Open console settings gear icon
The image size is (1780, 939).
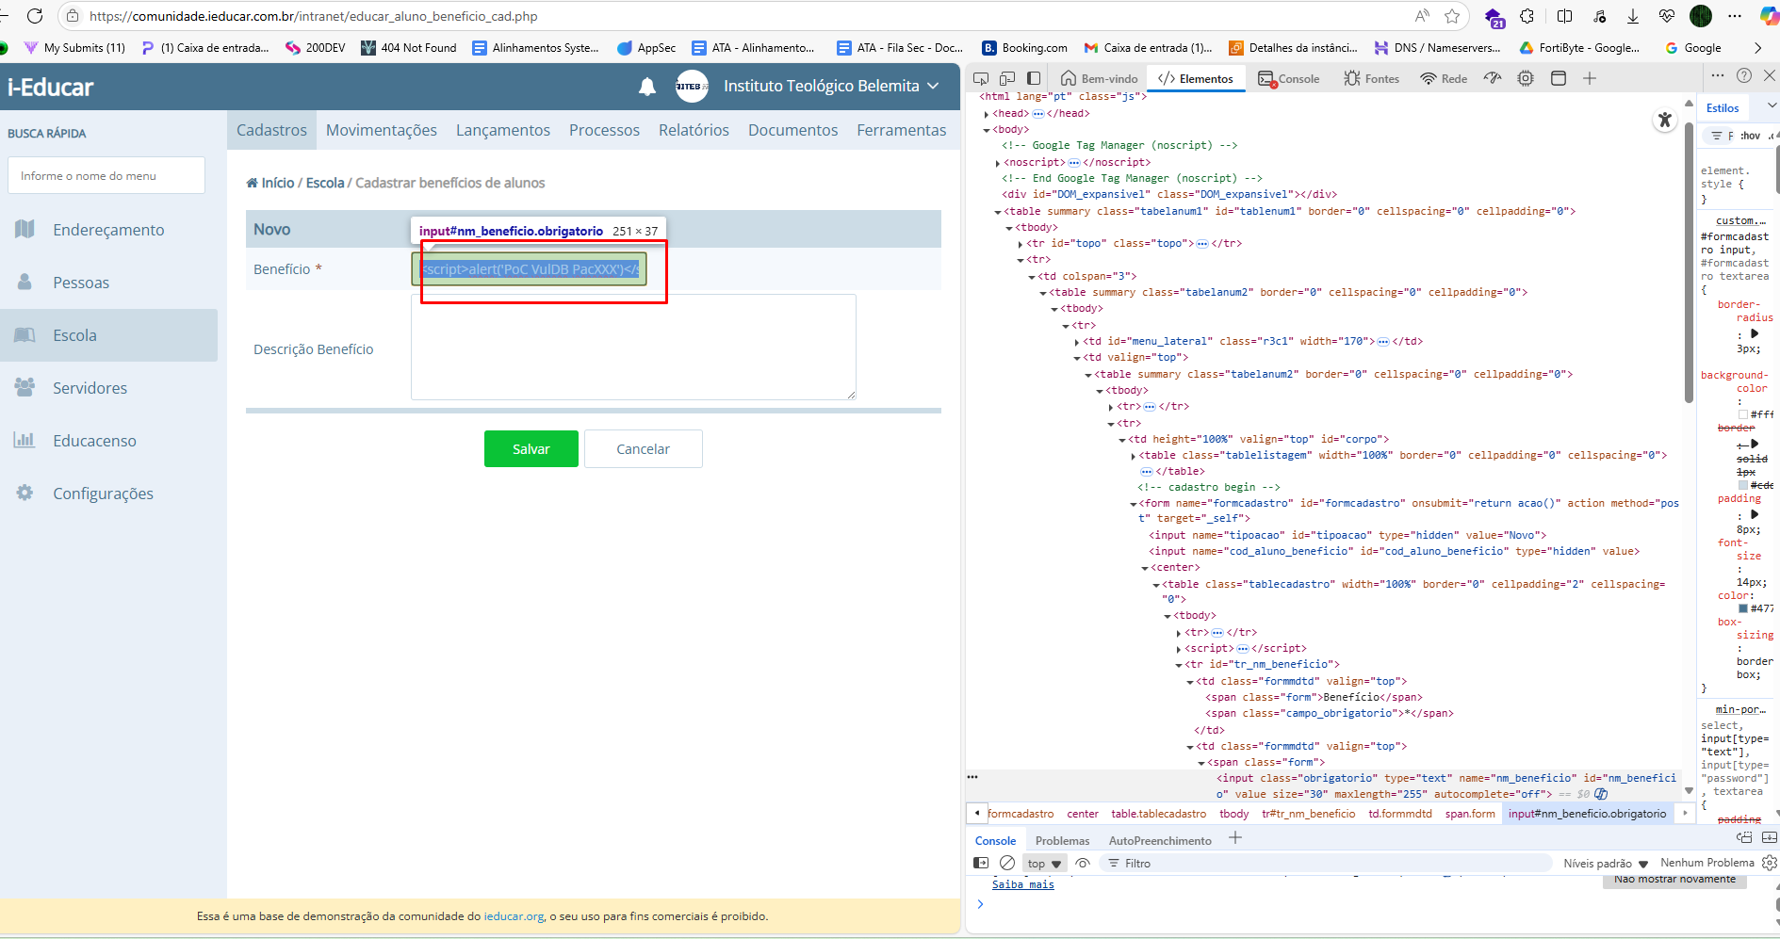click(1770, 863)
